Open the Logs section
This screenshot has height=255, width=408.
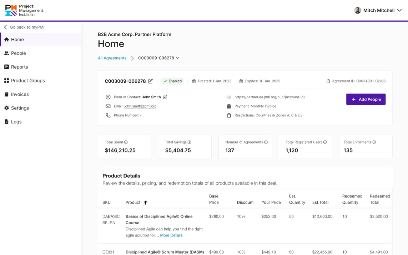point(17,121)
